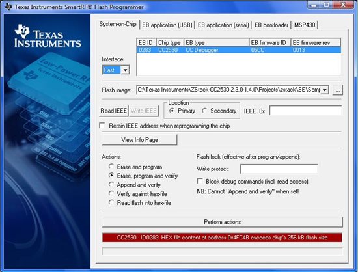Browse for flash image with ... button
Viewport: 358px width, 272px height.
(x=337, y=90)
